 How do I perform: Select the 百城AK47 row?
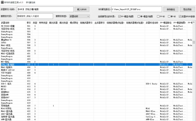96,97
